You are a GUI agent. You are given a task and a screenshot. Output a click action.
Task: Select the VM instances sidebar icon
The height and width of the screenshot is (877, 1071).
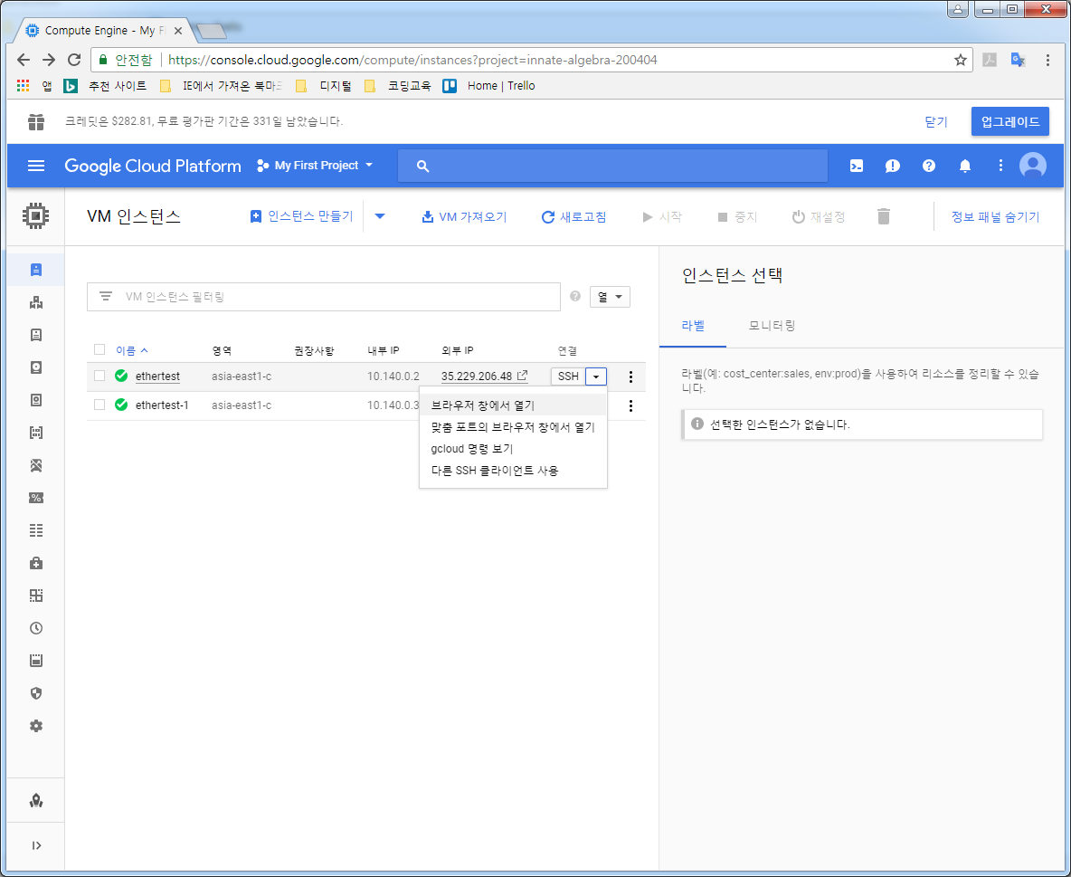tap(36, 270)
